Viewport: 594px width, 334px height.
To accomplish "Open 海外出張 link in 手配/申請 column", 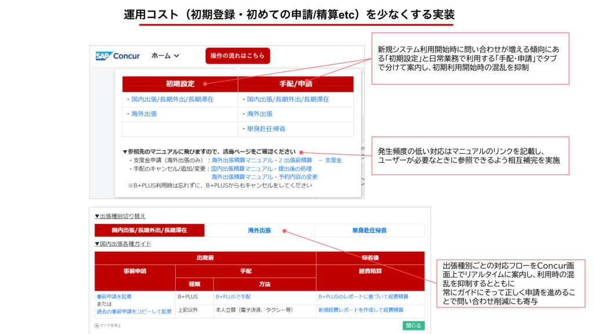I will click(259, 114).
